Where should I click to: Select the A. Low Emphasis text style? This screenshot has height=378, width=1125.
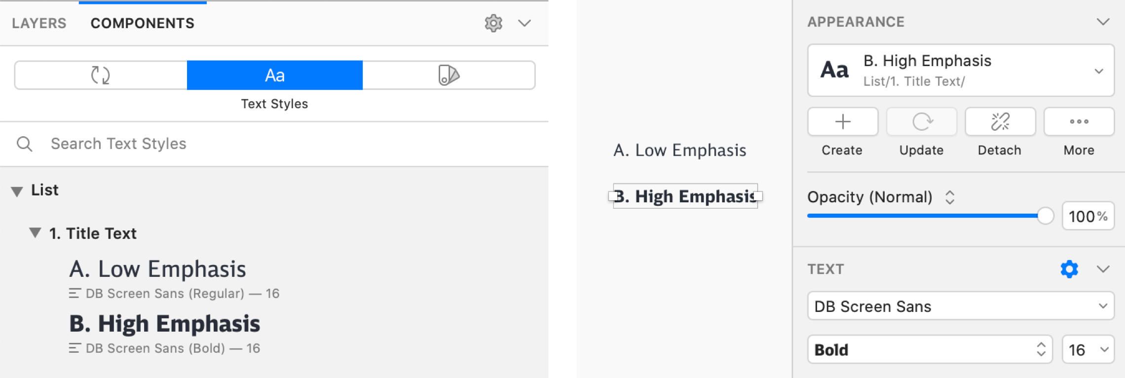coord(158,269)
